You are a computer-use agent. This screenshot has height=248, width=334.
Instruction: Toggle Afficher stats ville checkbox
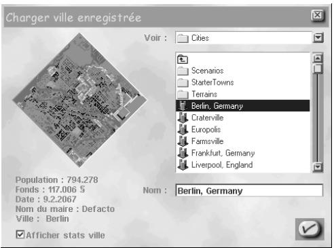tap(20, 234)
